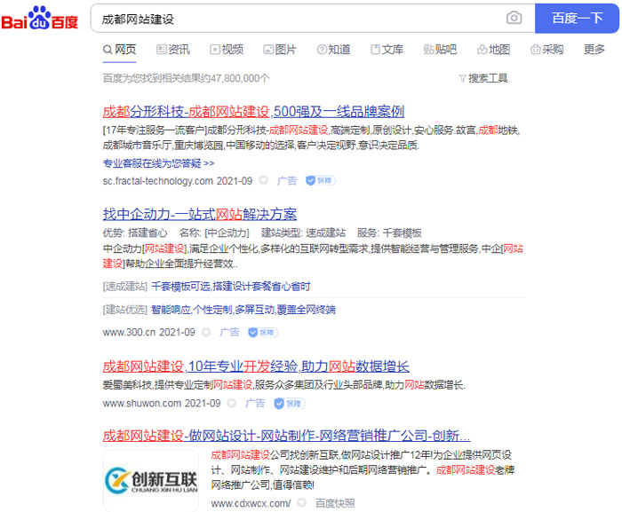Click 保障 shield badge on shuwon result

click(x=289, y=404)
